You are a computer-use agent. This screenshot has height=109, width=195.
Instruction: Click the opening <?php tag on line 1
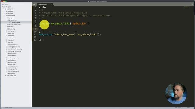(42, 7)
